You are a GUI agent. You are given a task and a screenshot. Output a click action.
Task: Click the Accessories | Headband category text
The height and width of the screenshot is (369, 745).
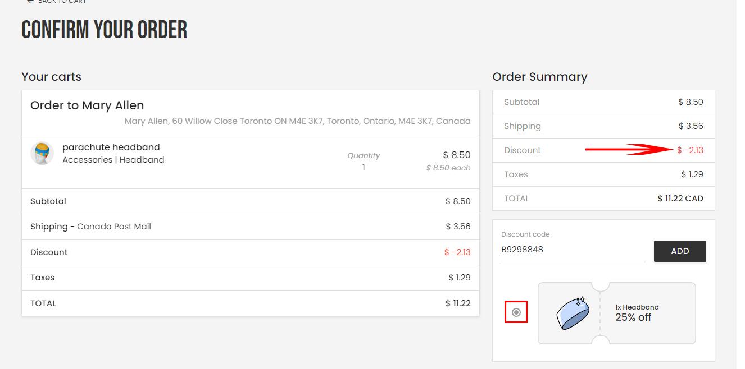click(x=113, y=160)
